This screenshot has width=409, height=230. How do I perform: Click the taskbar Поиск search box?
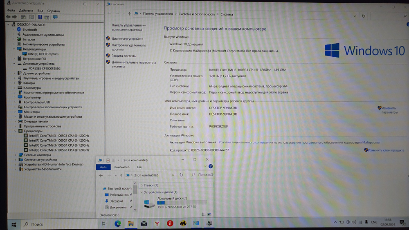tap(58, 224)
